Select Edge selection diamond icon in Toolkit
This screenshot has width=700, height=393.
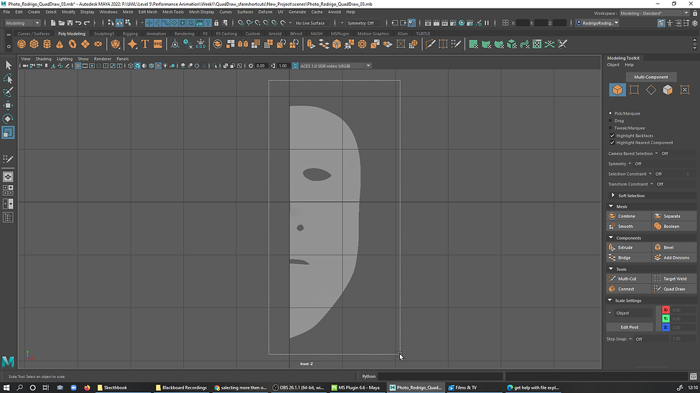[x=651, y=90]
